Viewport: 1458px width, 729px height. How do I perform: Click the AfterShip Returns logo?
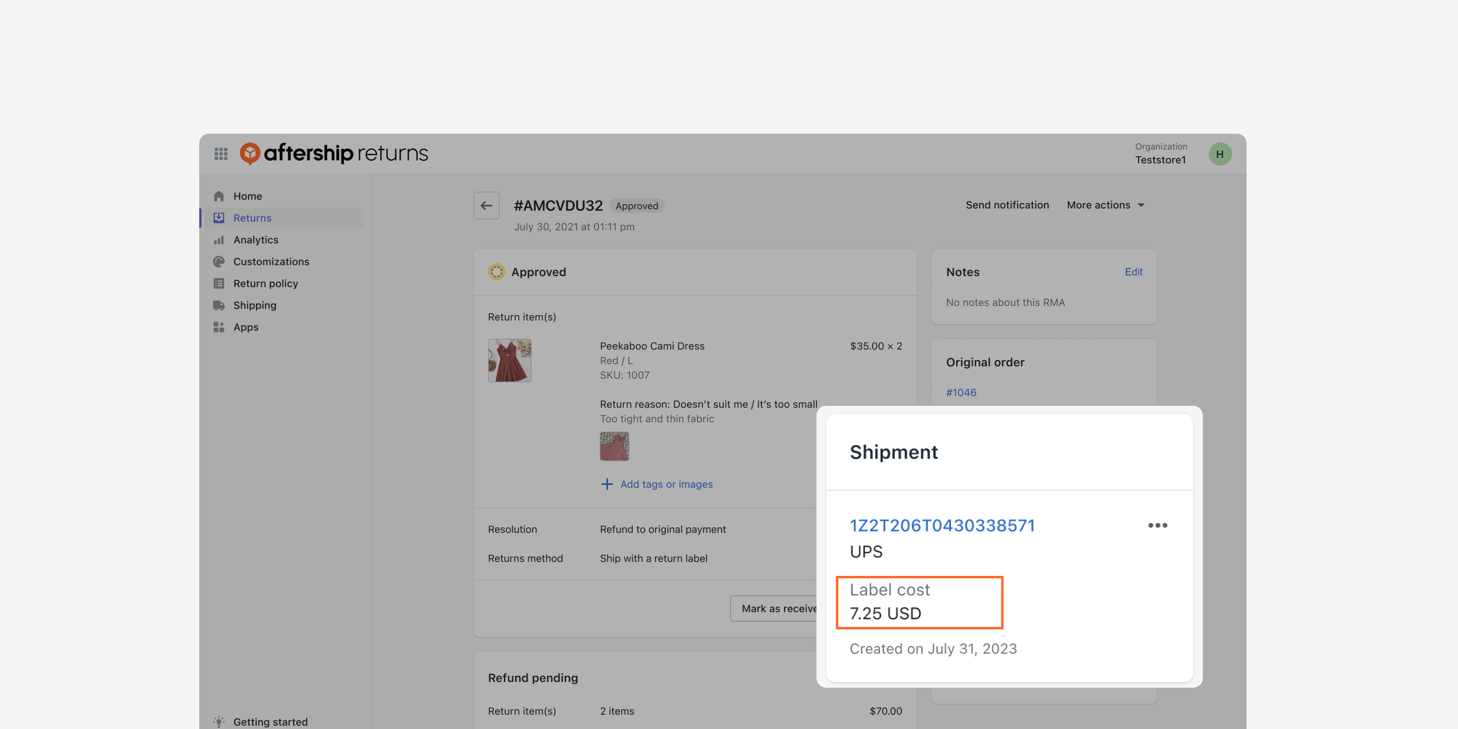click(334, 154)
